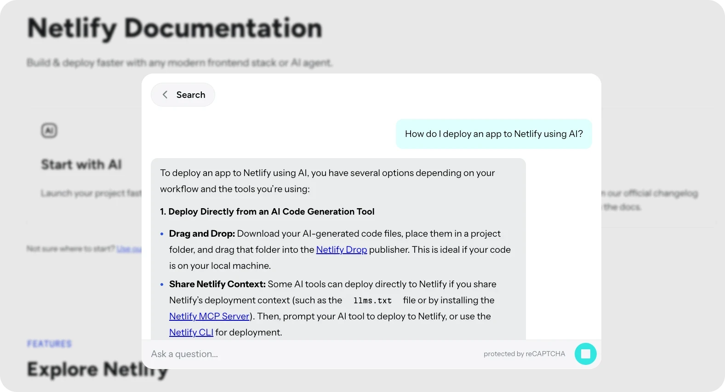Click the blurred link after Not sure where to start
Image resolution: width=725 pixels, height=392 pixels.
[129, 249]
